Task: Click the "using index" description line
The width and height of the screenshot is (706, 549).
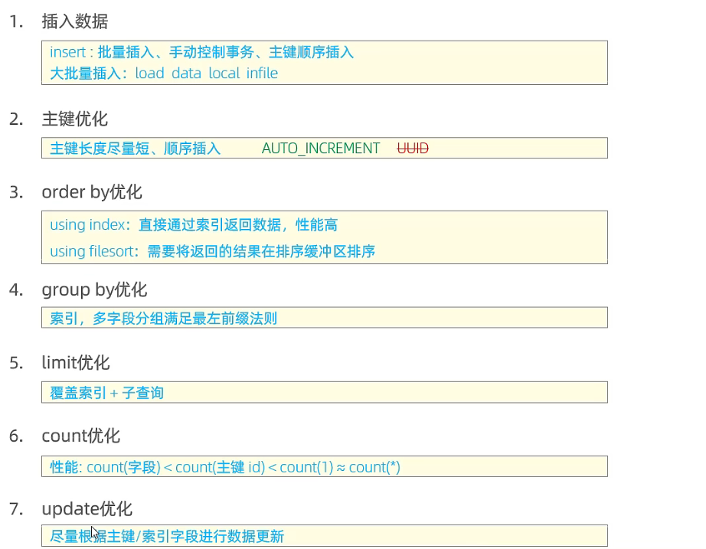Action: [194, 225]
